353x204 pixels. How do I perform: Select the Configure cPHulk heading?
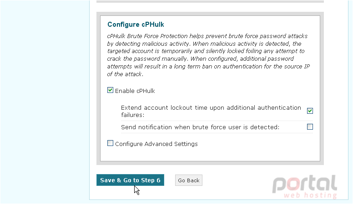136,24
